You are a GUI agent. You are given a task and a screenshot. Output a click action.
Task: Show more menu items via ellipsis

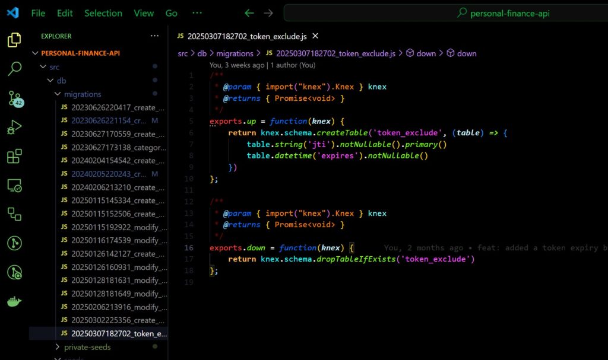[x=197, y=13]
